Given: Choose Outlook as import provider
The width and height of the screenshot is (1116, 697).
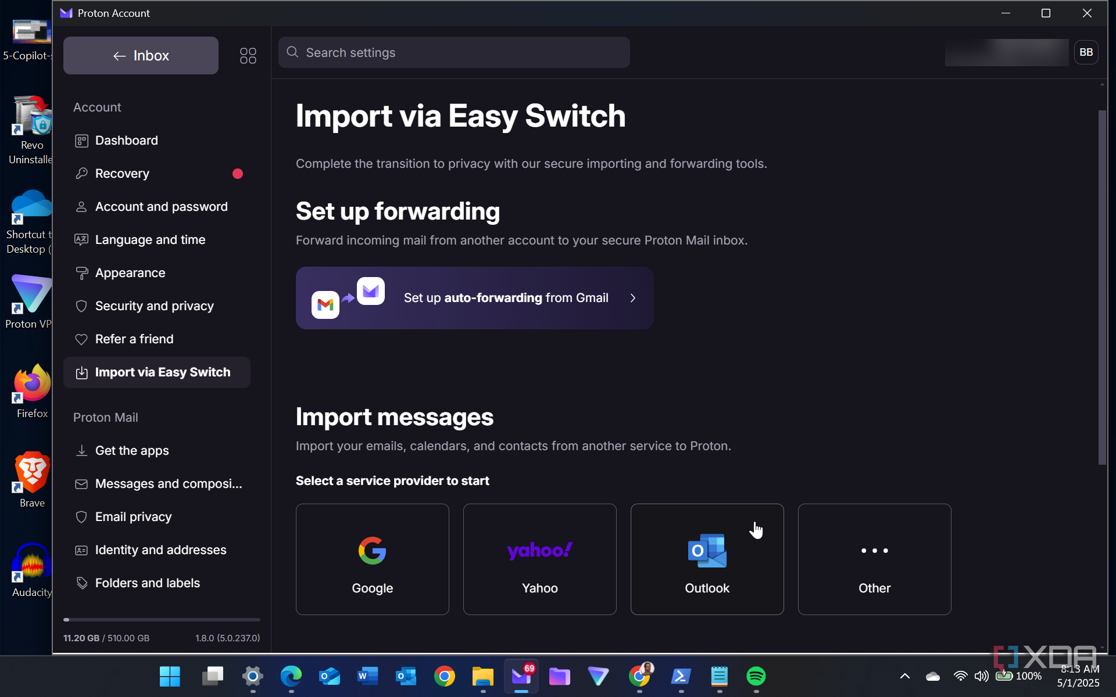Looking at the screenshot, I should (707, 559).
